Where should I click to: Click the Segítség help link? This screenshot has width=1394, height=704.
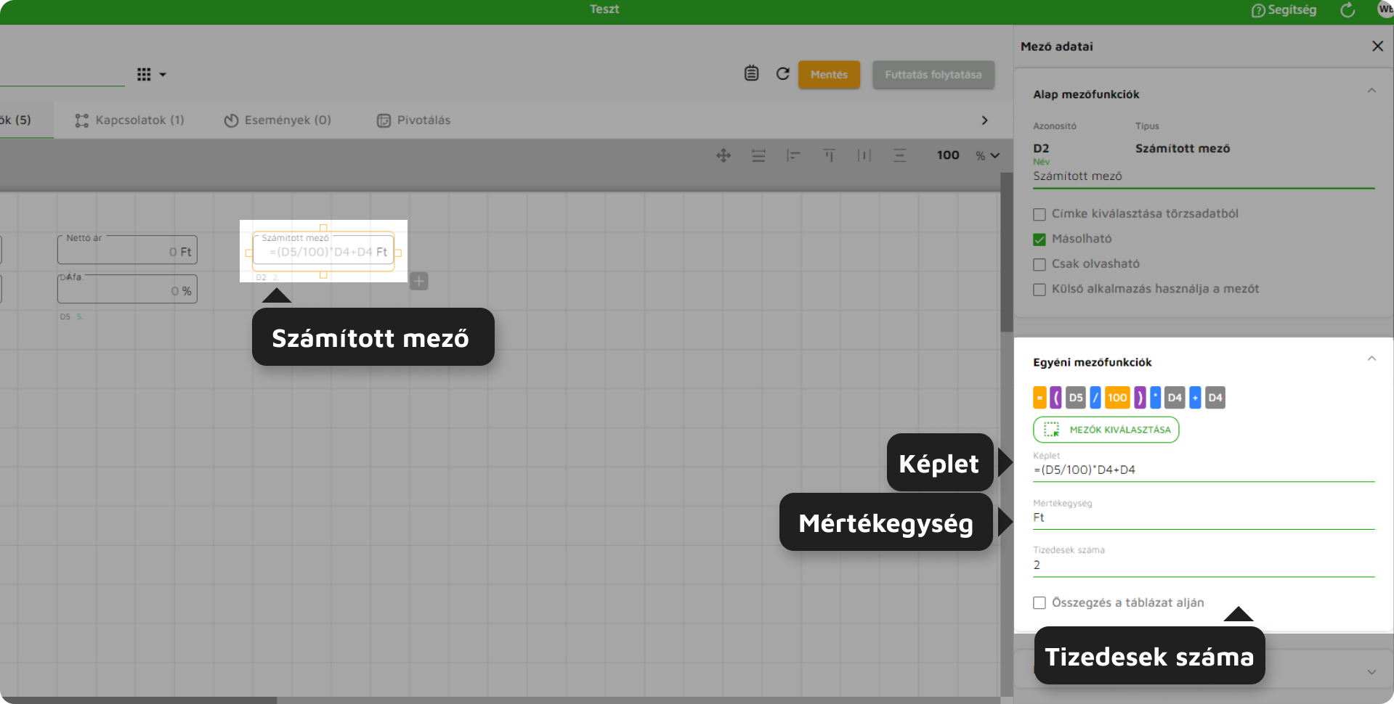[1284, 10]
